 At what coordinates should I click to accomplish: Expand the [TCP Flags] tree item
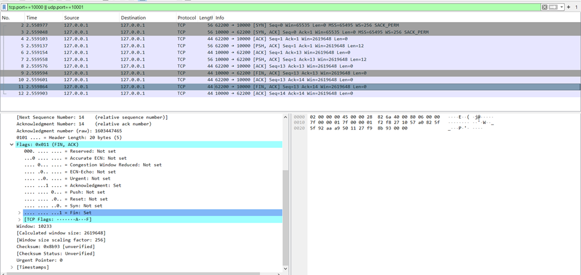(x=19, y=220)
